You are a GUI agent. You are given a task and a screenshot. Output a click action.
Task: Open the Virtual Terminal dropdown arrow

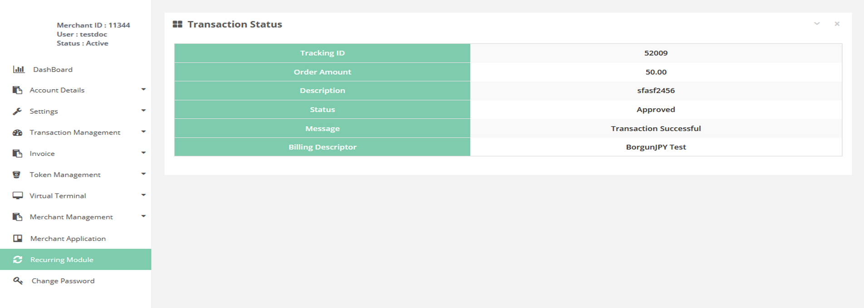[143, 195]
